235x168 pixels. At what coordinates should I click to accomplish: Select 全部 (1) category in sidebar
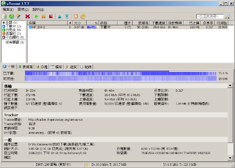10,23
